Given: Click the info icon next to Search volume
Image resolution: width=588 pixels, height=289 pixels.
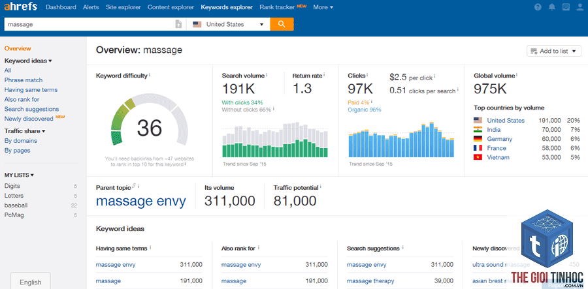Looking at the screenshot, I should click(267, 75).
